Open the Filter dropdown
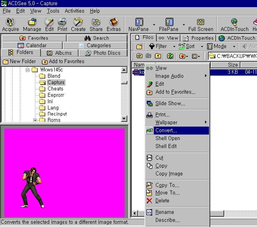This screenshot has height=227, width=257. click(174, 47)
